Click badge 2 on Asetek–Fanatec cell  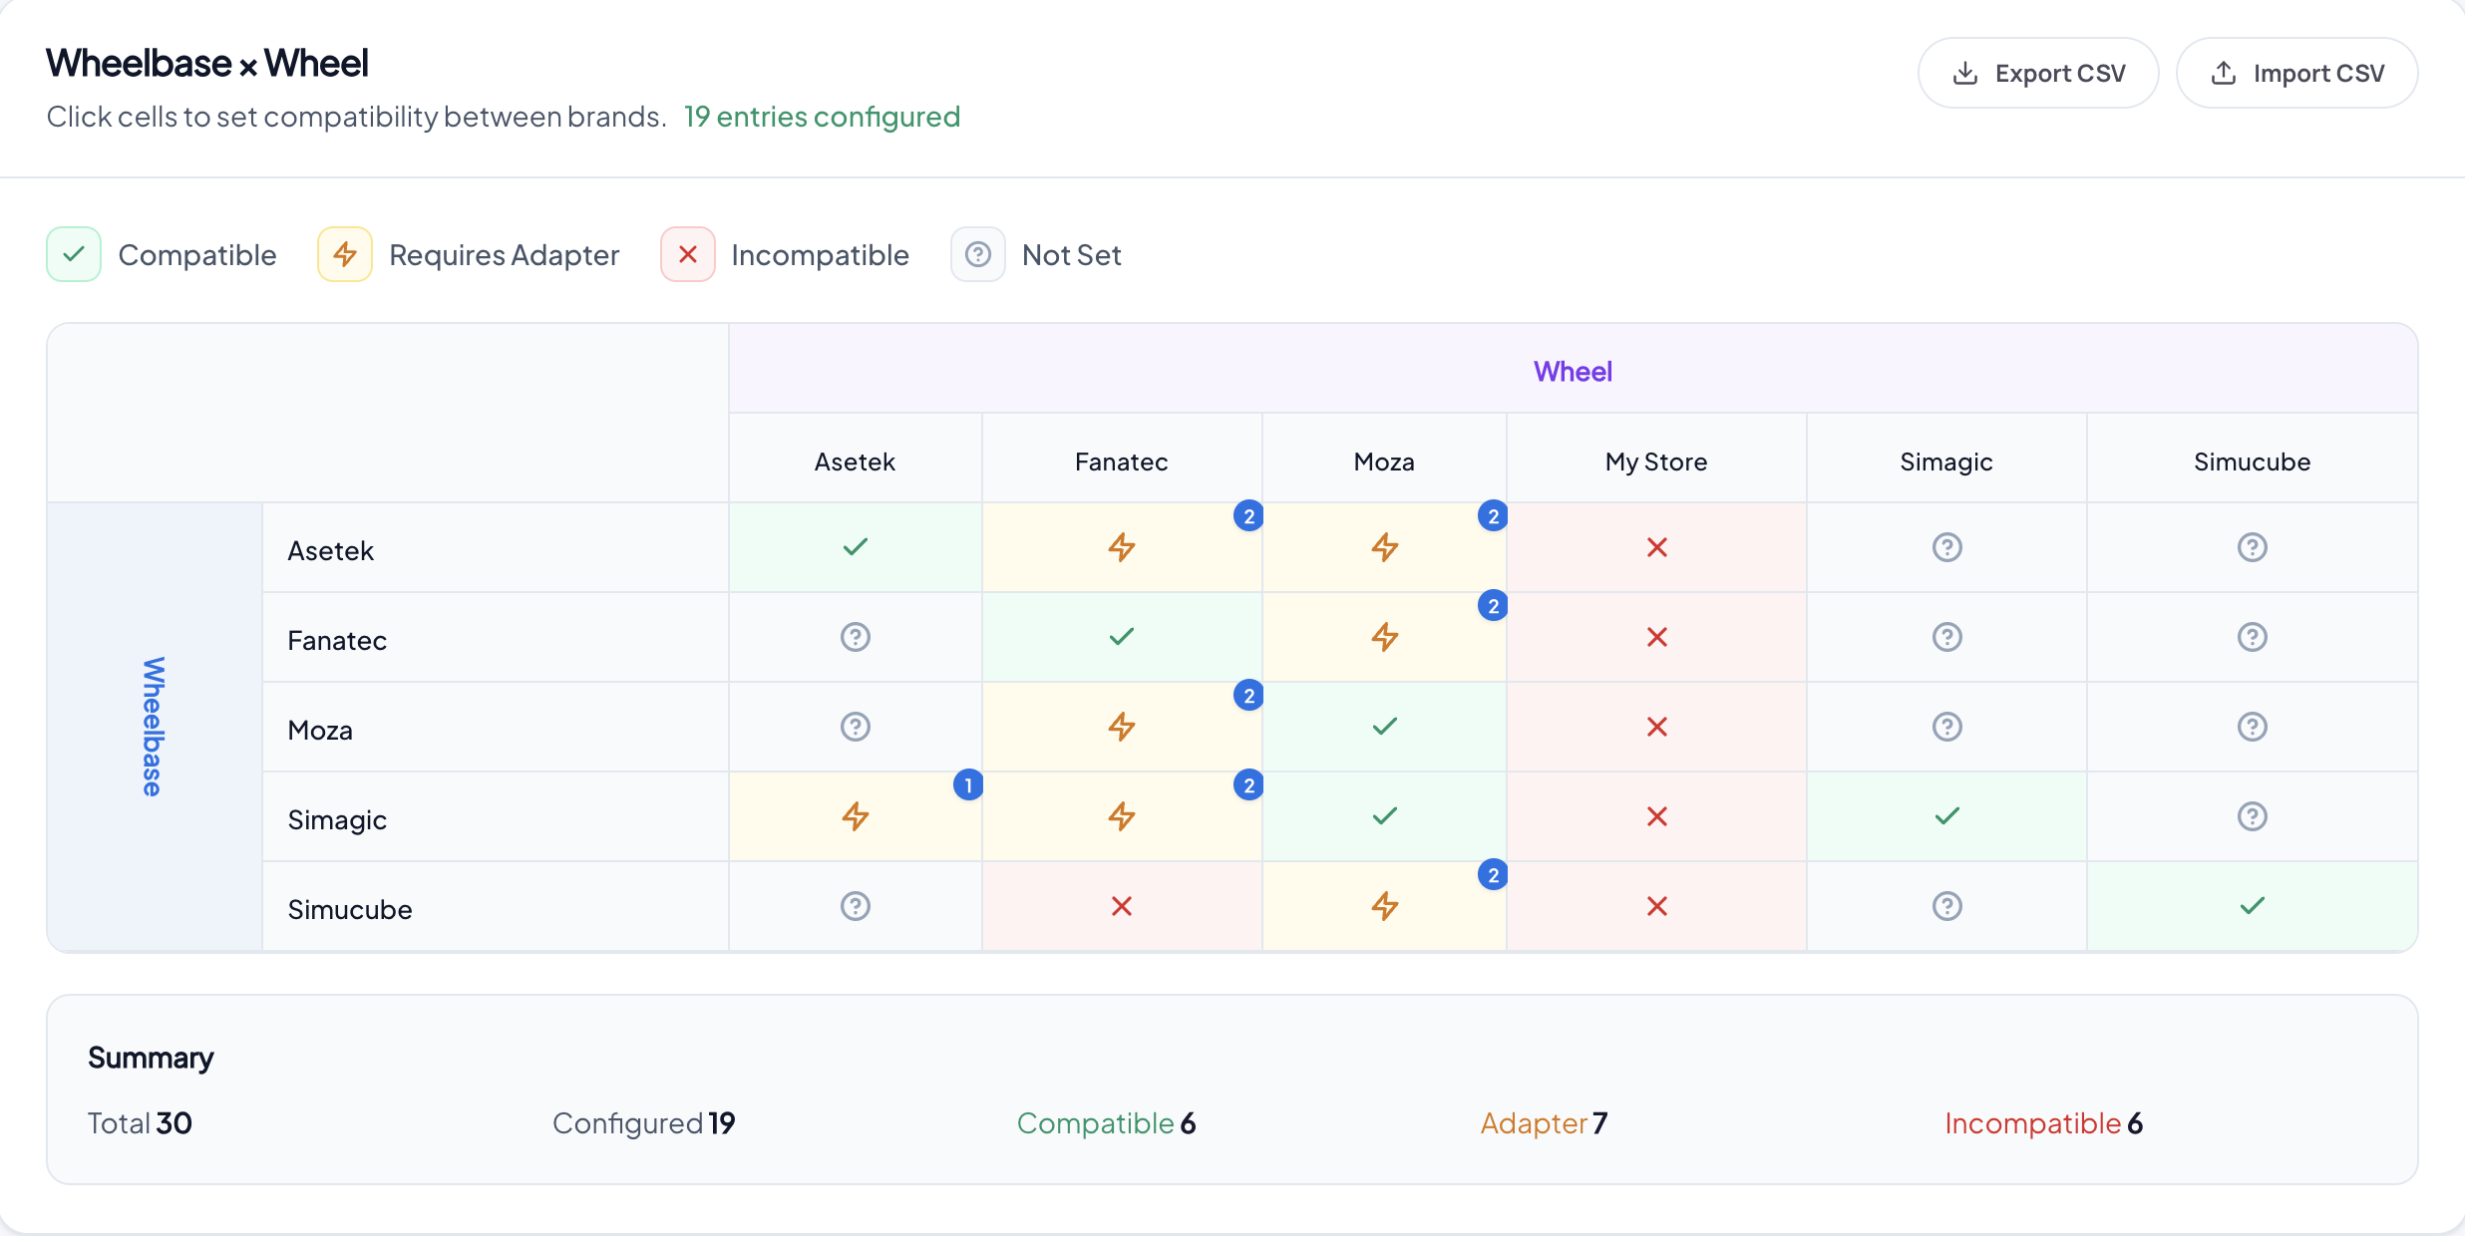point(1248,516)
